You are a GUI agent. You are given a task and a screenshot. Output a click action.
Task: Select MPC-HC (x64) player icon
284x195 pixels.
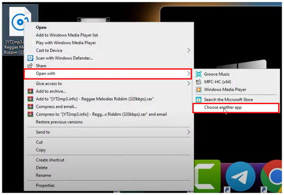coord(198,82)
